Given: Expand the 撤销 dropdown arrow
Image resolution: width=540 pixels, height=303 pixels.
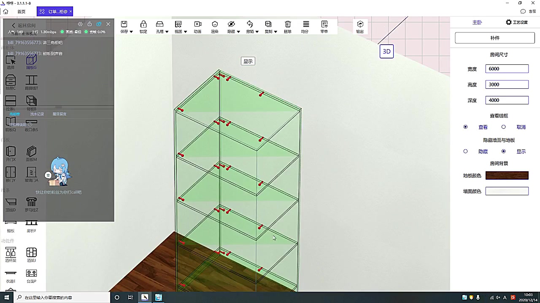Looking at the screenshot, I should point(257,32).
